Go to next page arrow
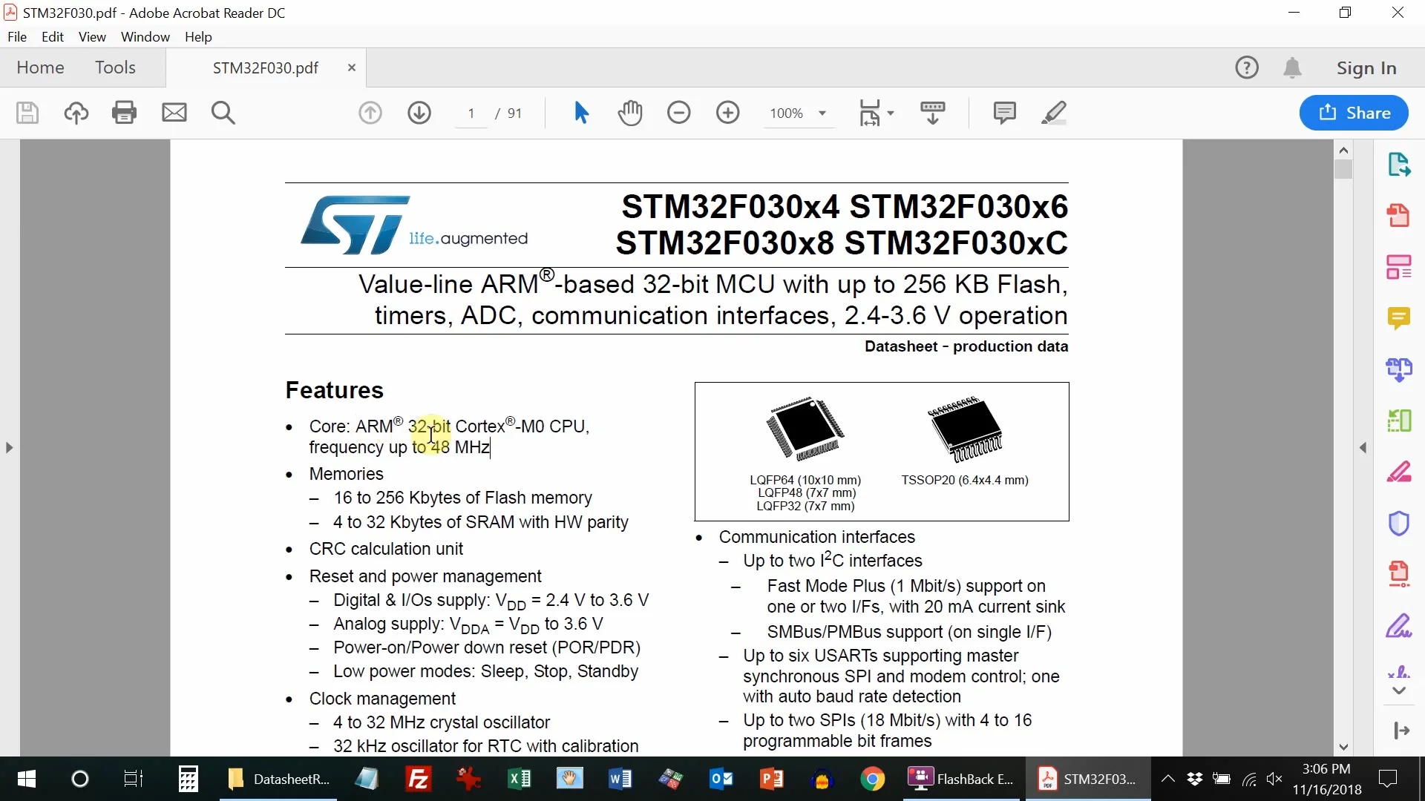1425x801 pixels. coord(419,113)
